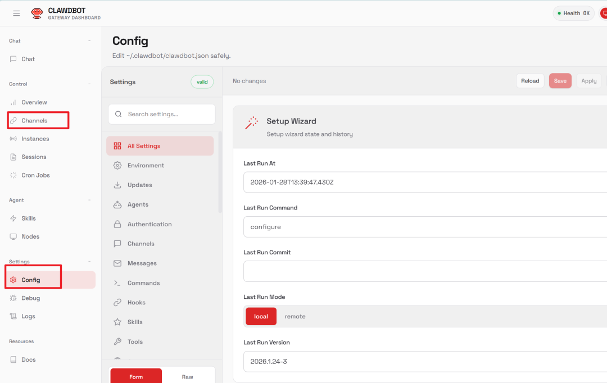
Task: Click the Docs book icon
Action: 13,359
